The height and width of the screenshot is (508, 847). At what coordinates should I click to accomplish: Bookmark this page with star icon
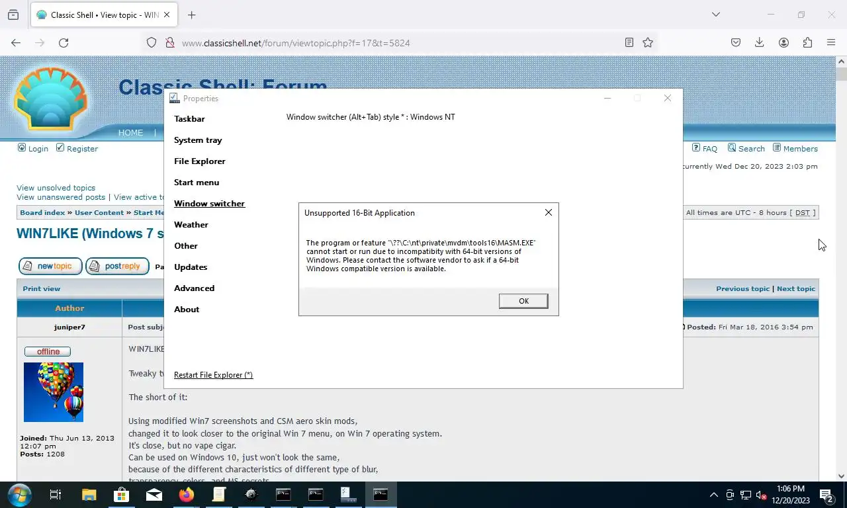[x=648, y=43]
